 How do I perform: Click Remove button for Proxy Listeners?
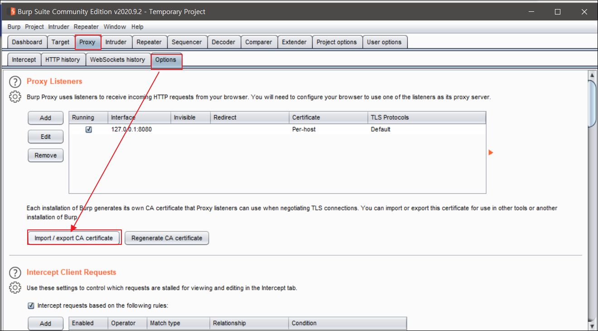point(46,155)
